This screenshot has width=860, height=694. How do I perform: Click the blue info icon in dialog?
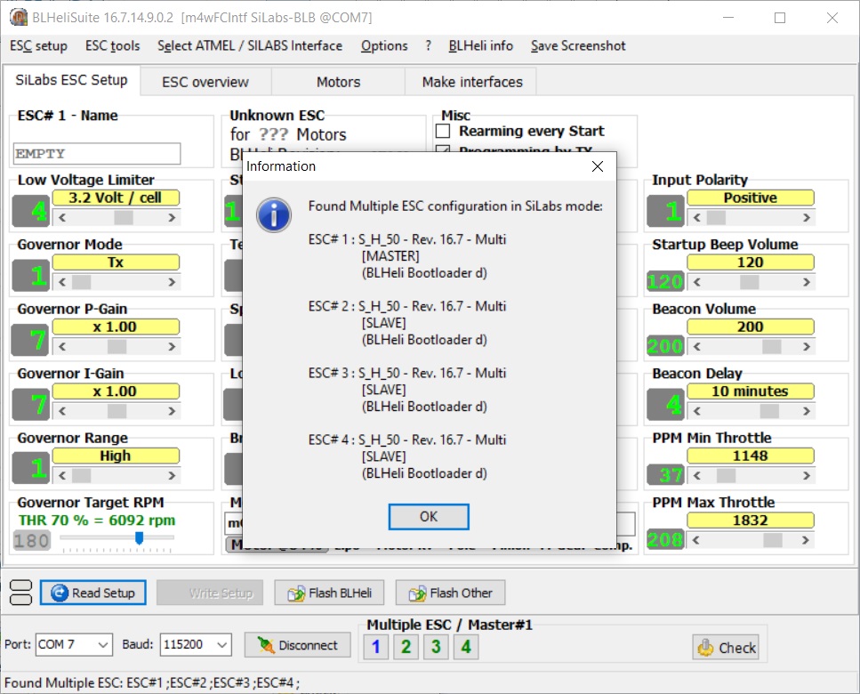[x=274, y=214]
